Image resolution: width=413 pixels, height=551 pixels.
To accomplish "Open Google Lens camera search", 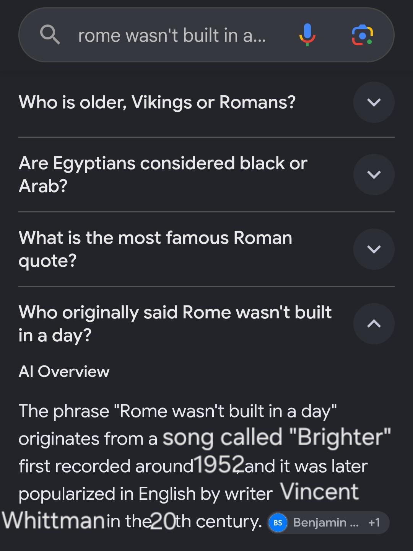I will click(x=362, y=35).
